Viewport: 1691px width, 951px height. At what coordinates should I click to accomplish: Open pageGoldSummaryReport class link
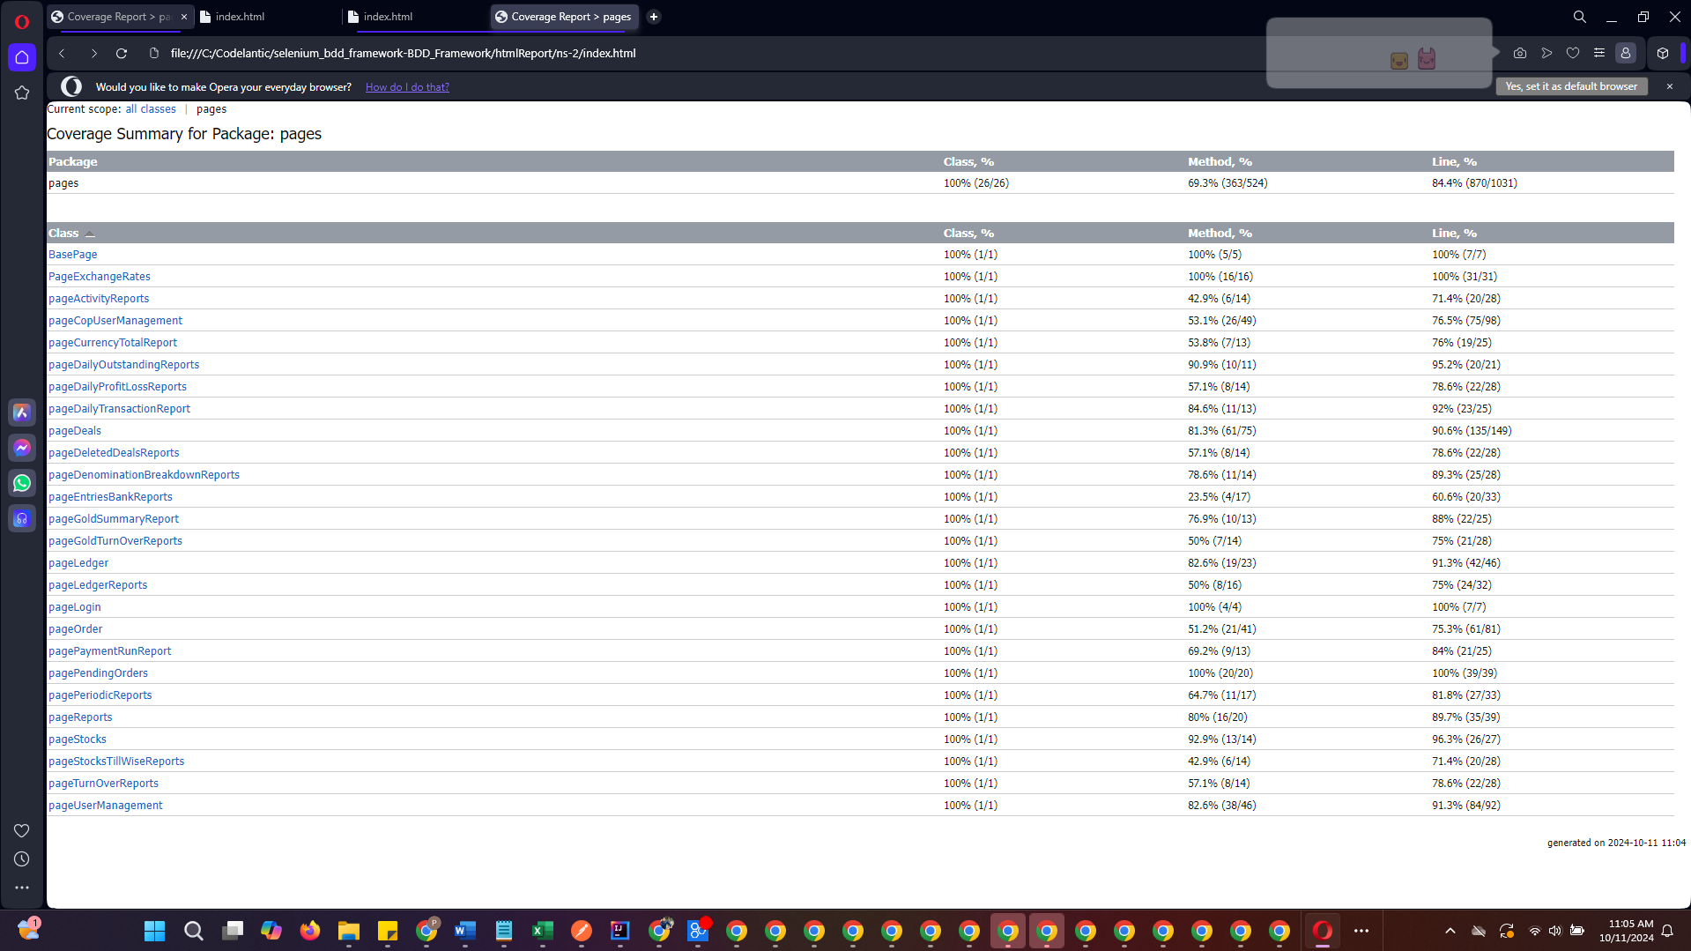click(114, 519)
